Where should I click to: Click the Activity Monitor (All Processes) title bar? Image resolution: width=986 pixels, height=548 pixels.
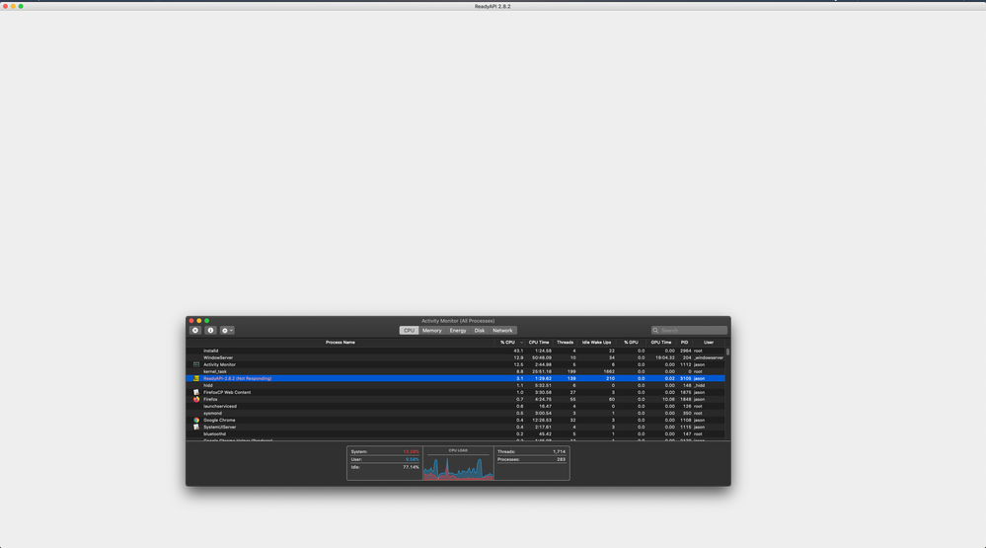tap(458, 321)
